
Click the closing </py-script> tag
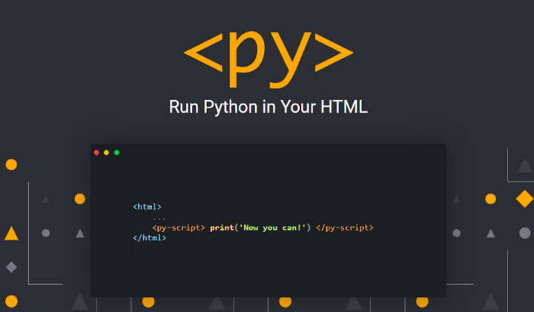point(345,228)
